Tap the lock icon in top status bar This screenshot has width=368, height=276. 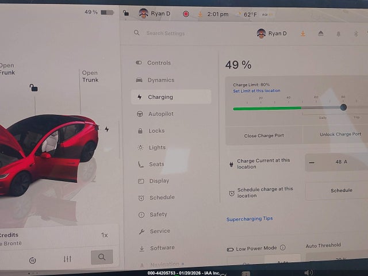[126, 13]
